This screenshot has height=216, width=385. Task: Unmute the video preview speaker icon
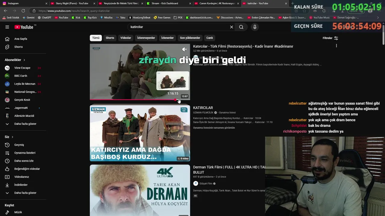[184, 49]
